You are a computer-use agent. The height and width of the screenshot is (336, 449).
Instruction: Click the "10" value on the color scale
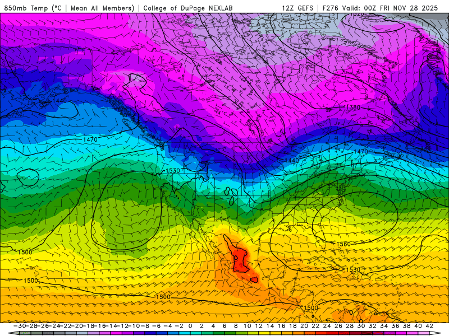247,326
